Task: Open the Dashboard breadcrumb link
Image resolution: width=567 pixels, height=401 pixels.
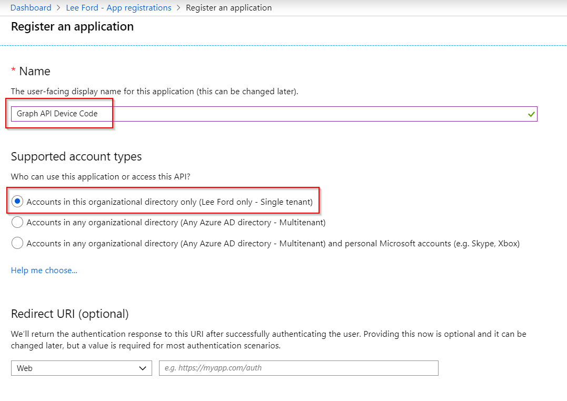Action: pyautogui.click(x=31, y=7)
